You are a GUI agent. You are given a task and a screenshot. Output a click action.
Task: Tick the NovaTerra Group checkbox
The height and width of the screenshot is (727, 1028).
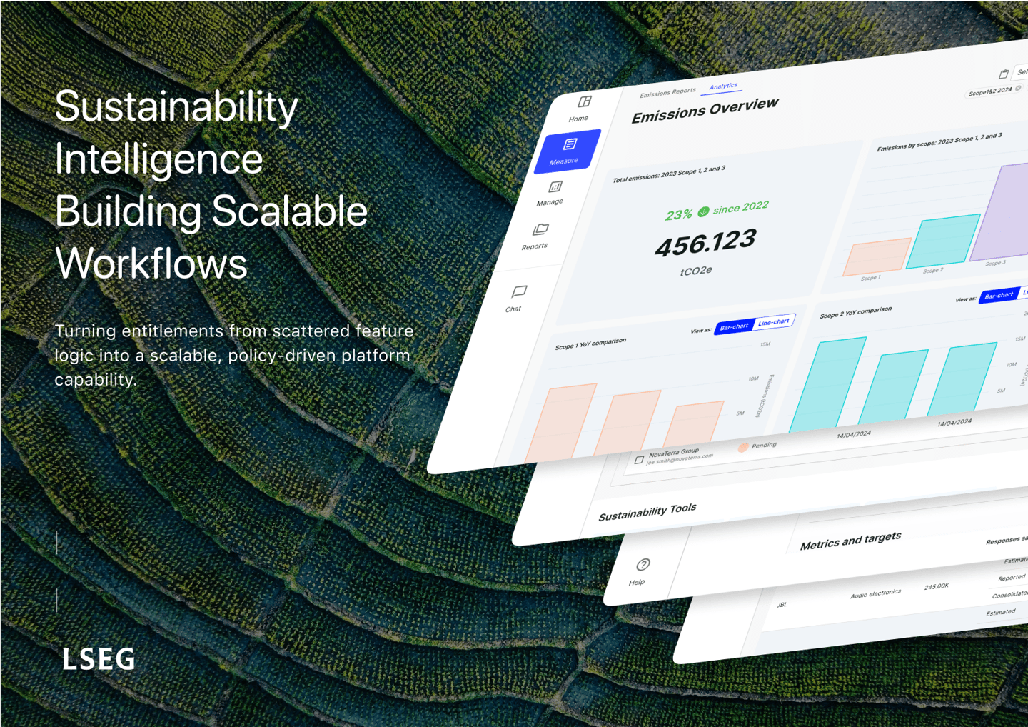pos(639,460)
